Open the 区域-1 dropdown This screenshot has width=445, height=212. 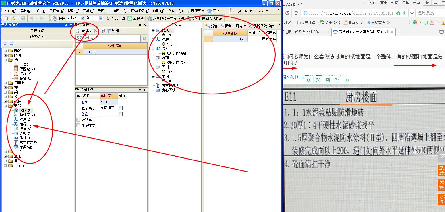coord(83,18)
